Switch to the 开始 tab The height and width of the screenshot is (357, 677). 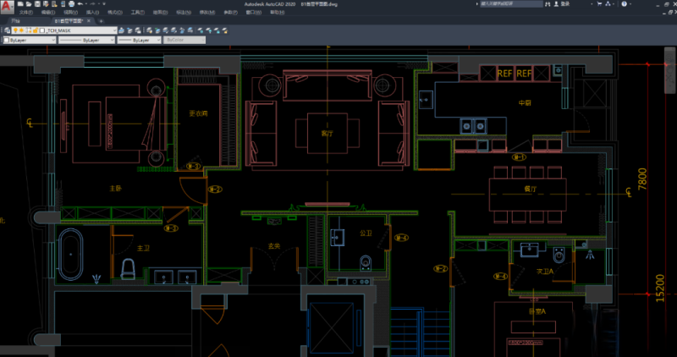[14, 21]
